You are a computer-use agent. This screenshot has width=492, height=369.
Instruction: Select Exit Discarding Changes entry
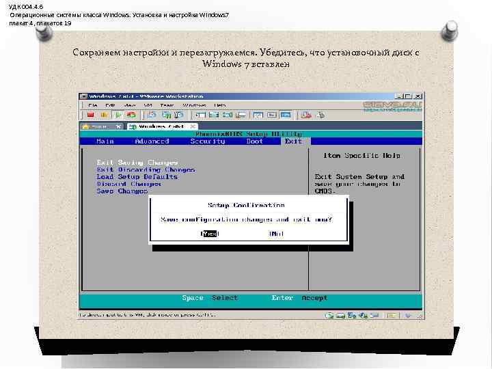click(146, 169)
